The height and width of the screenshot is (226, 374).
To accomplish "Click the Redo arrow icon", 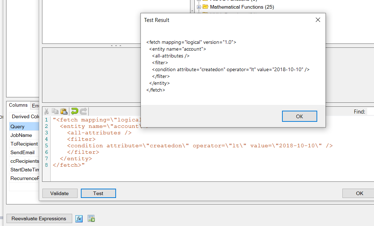I will [83, 111].
